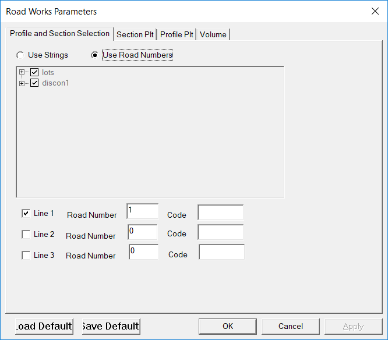The width and height of the screenshot is (388, 340).
Task: Uncheck the lots checkbox in tree
Action: [x=34, y=73]
